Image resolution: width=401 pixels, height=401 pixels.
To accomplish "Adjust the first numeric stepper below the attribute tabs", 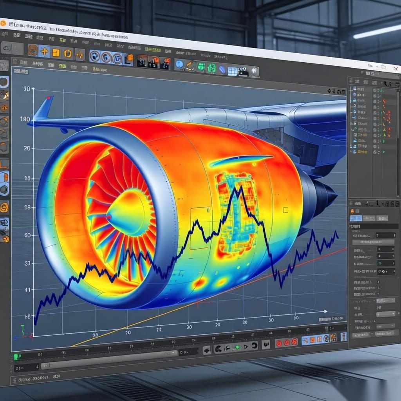I will tap(386, 235).
